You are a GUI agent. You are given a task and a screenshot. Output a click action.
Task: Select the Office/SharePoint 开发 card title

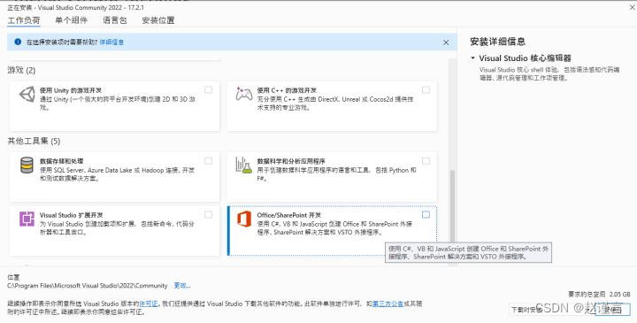288,215
